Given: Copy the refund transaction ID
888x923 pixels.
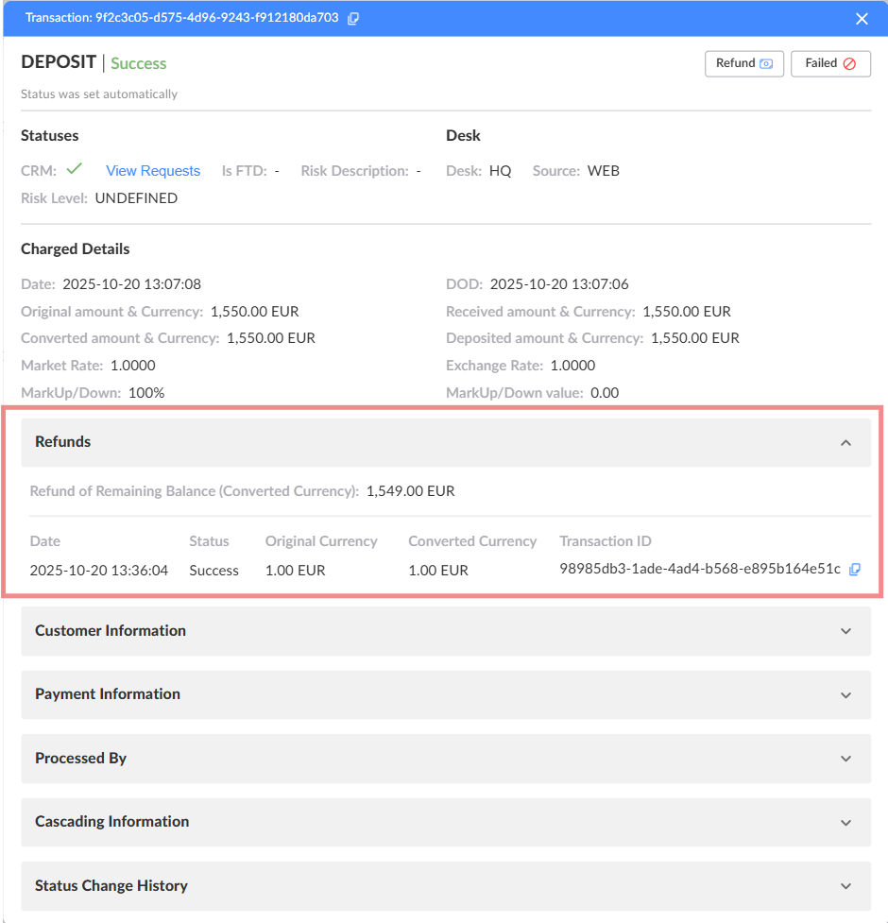Looking at the screenshot, I should pos(854,570).
